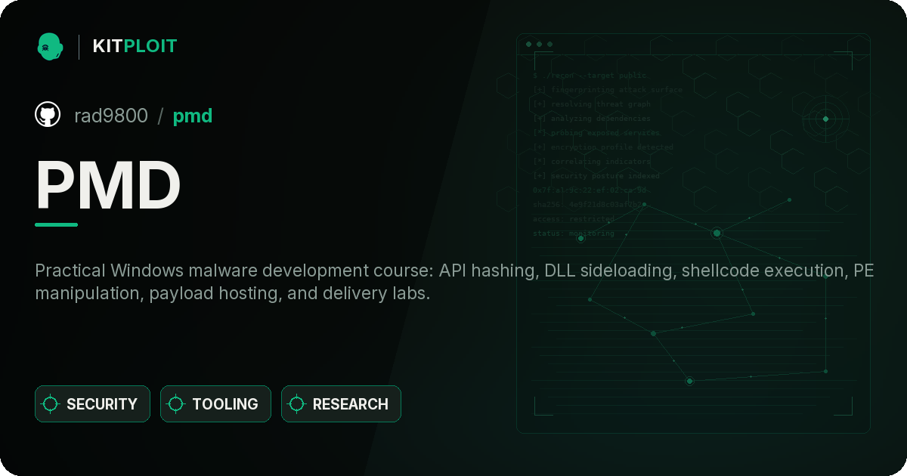Click the 'access: restricted' terminal line
Screen dimensions: 907x476
574,219
